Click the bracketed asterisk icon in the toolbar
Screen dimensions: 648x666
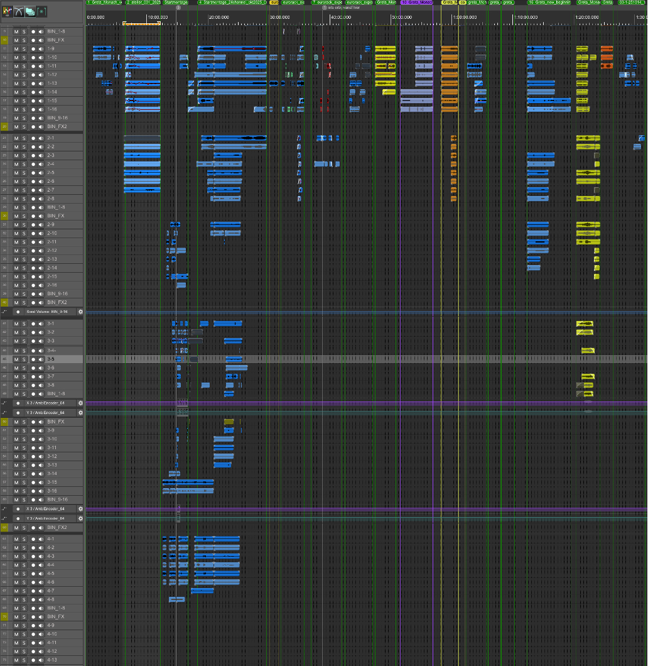click(41, 11)
